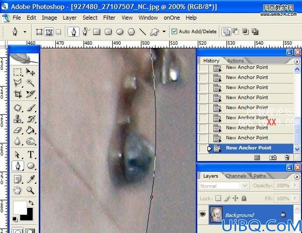The height and width of the screenshot is (233, 302).
Task: Enable Add to path area mode
Action: coord(226,32)
